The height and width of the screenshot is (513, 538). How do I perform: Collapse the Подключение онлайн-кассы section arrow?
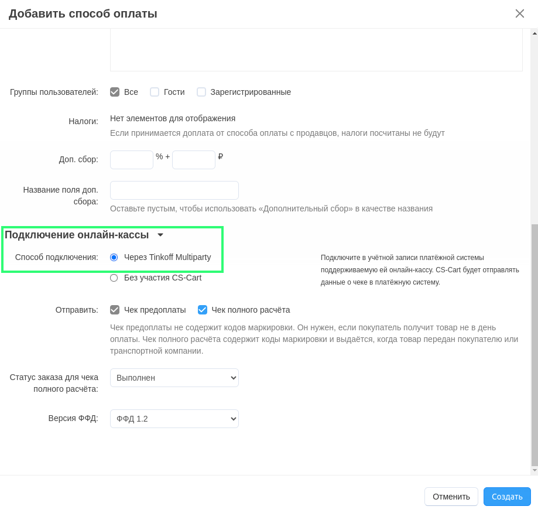coord(160,235)
